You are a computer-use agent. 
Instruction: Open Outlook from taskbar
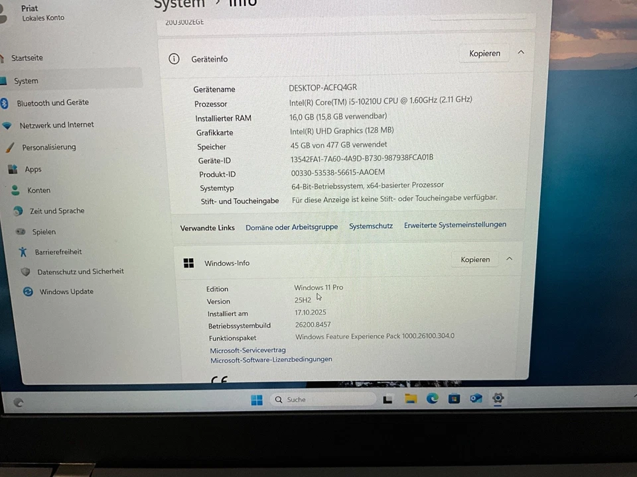tap(476, 398)
